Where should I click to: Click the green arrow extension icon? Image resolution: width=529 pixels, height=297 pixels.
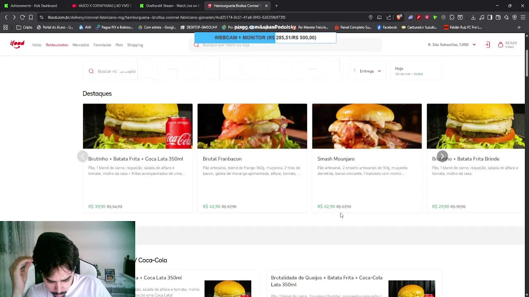point(435,17)
